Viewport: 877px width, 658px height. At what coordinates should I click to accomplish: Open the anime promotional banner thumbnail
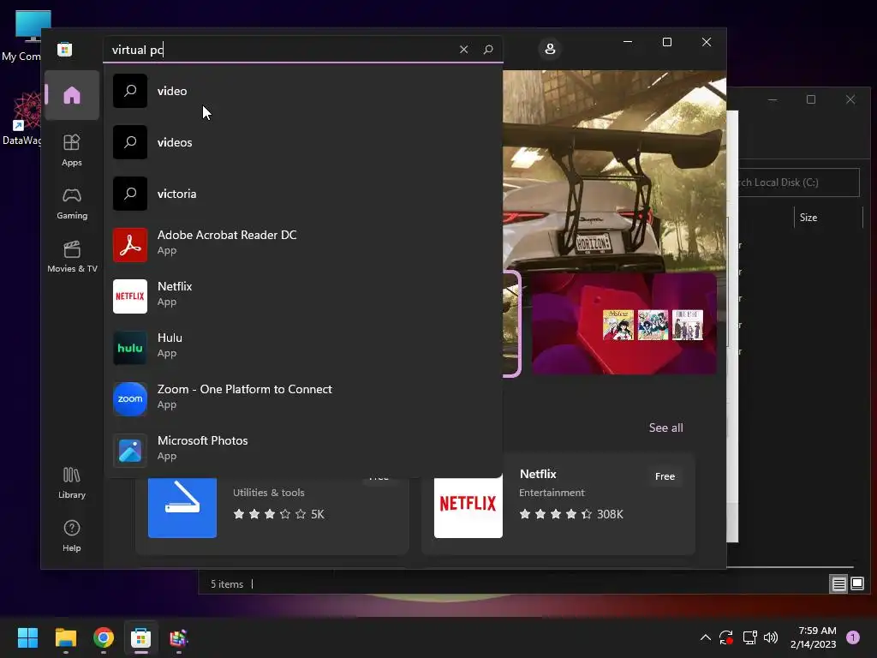[624, 323]
